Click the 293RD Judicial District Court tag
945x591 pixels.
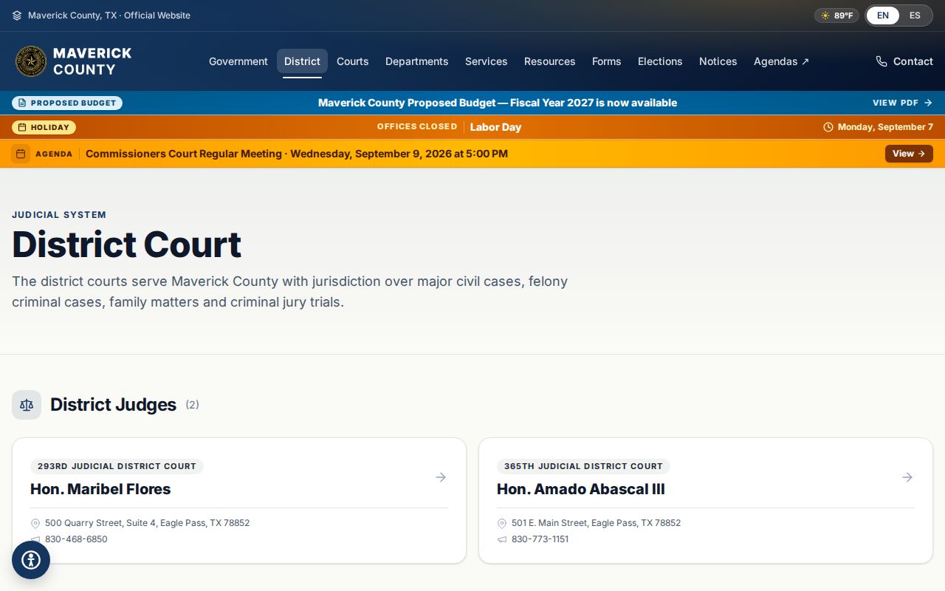(117, 466)
